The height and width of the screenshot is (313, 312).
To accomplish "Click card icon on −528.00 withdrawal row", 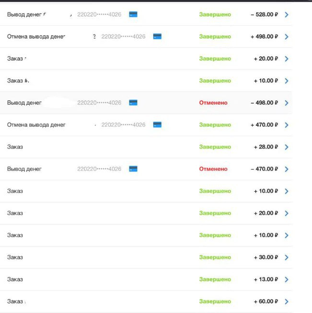I will [x=133, y=14].
